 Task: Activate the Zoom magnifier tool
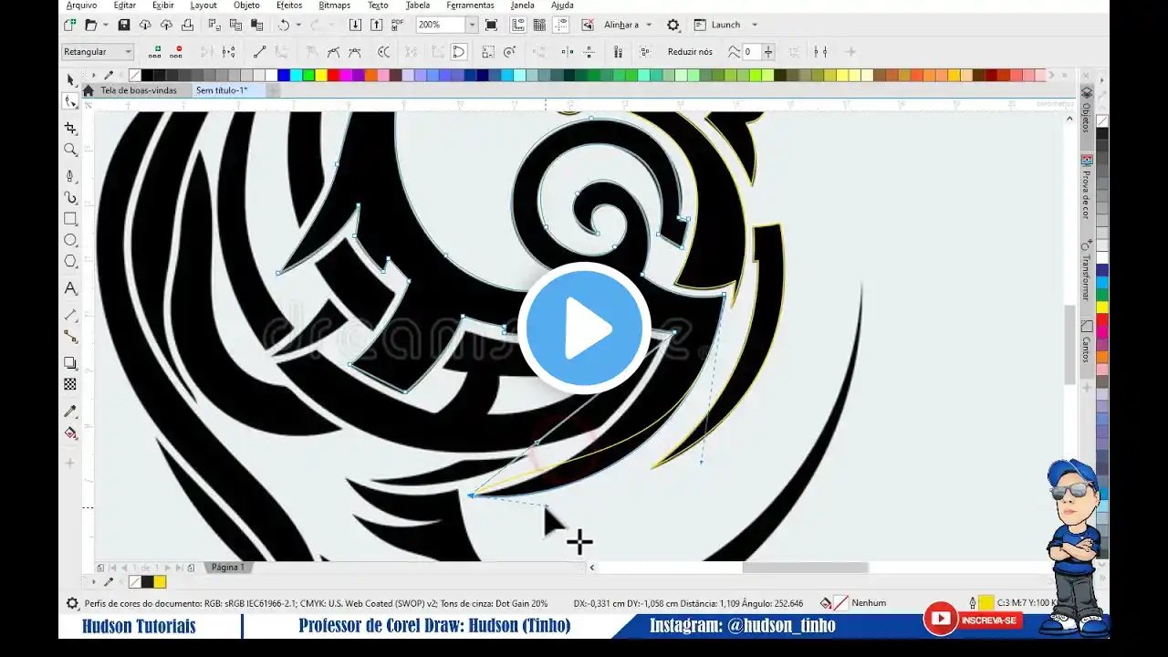point(70,150)
